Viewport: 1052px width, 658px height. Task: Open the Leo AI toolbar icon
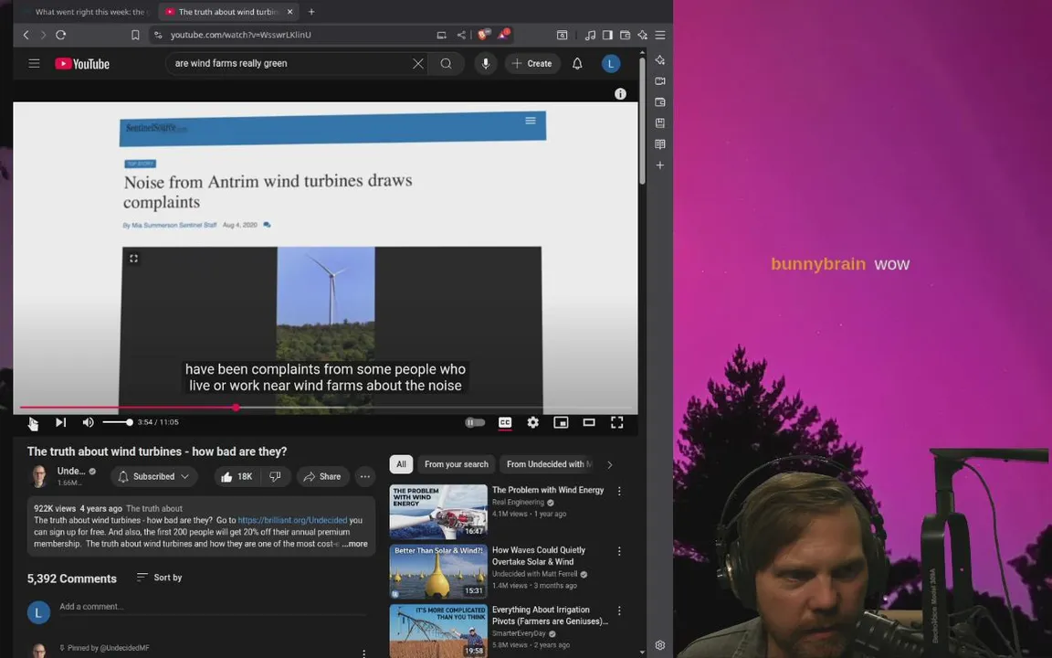[642, 35]
